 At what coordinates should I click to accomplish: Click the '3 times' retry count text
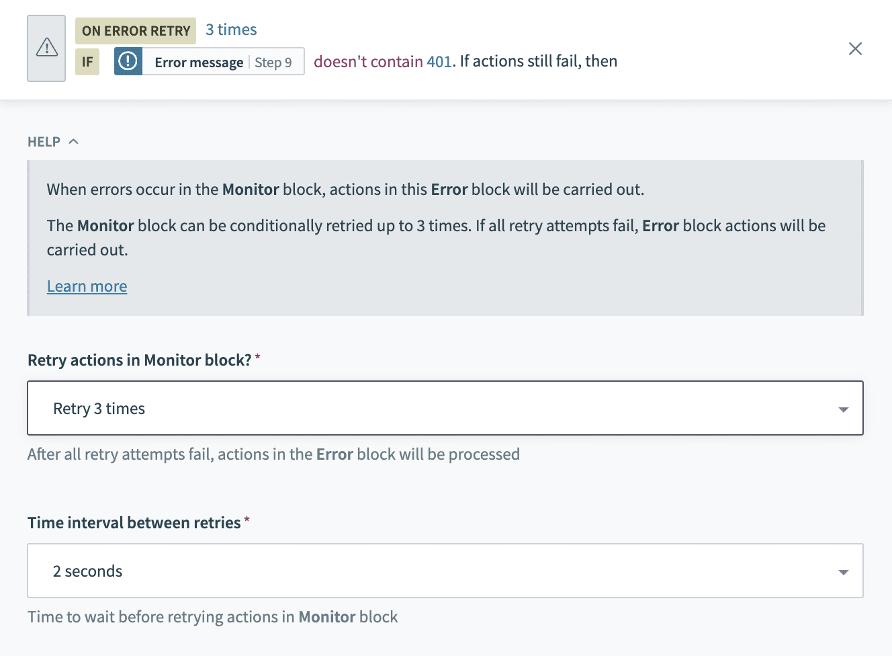pyautogui.click(x=231, y=30)
